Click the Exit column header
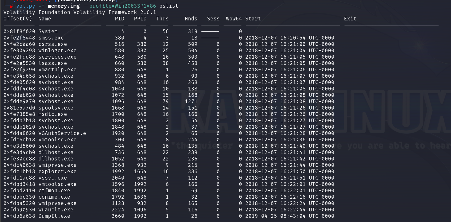Image resolution: width=451 pixels, height=222 pixels. click(350, 19)
